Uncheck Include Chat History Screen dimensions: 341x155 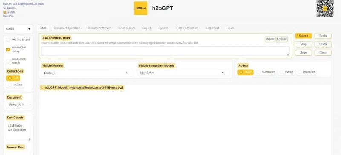point(8,49)
